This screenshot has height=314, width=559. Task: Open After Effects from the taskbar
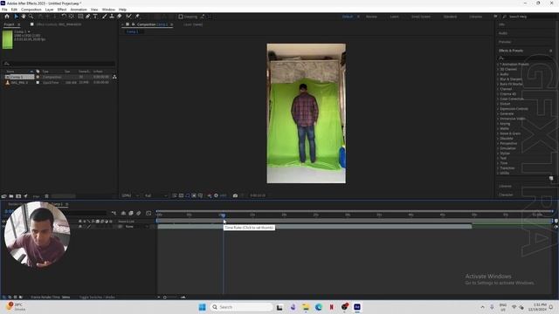click(357, 307)
